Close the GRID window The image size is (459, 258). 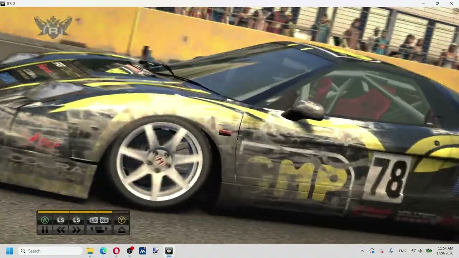(x=451, y=3)
